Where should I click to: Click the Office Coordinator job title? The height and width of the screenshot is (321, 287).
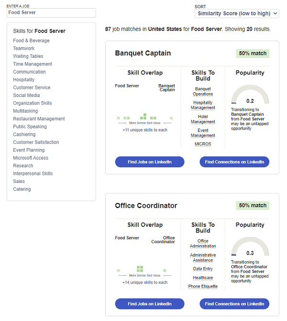click(x=146, y=205)
